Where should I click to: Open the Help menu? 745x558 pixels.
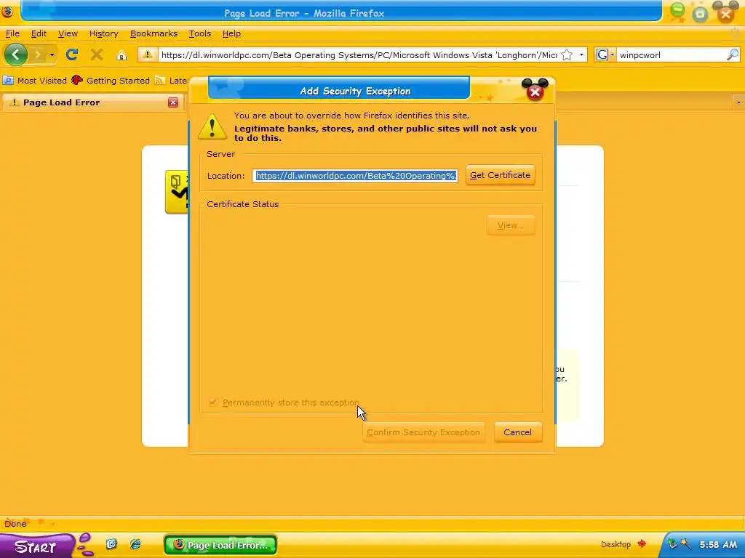point(231,33)
